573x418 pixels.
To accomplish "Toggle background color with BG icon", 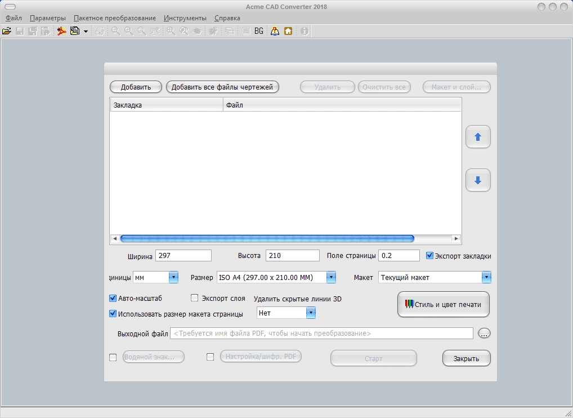I will point(259,31).
